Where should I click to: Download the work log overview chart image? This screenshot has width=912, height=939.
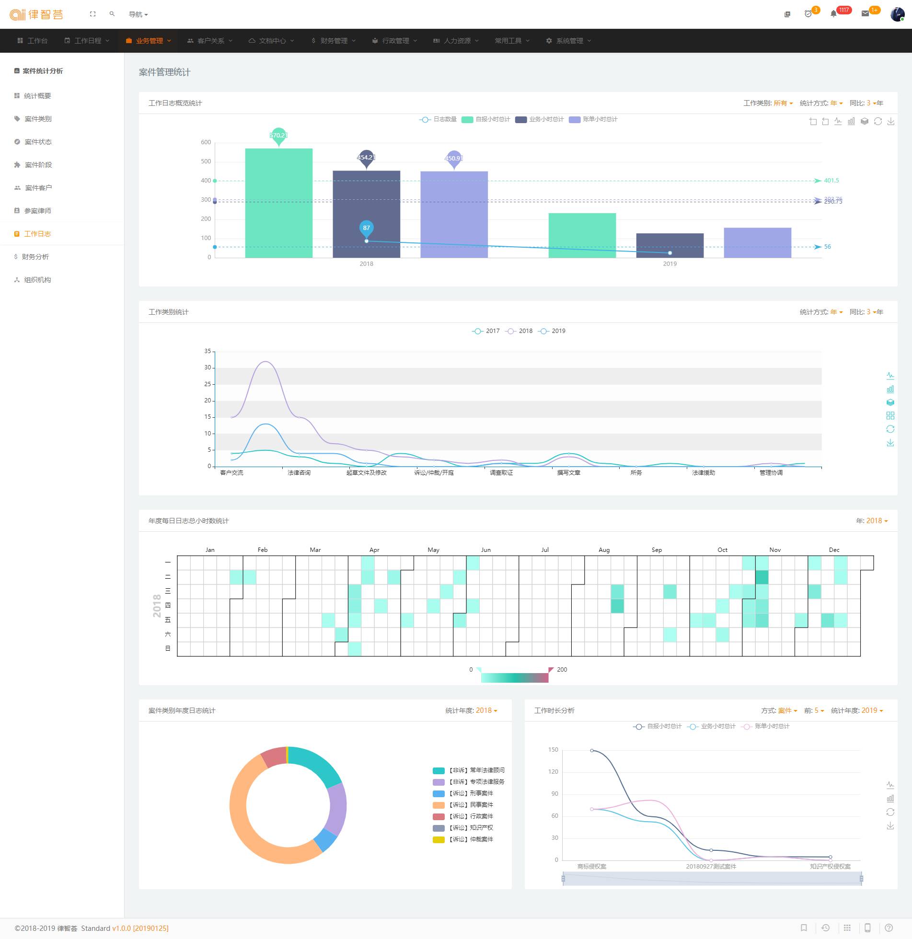click(x=890, y=122)
